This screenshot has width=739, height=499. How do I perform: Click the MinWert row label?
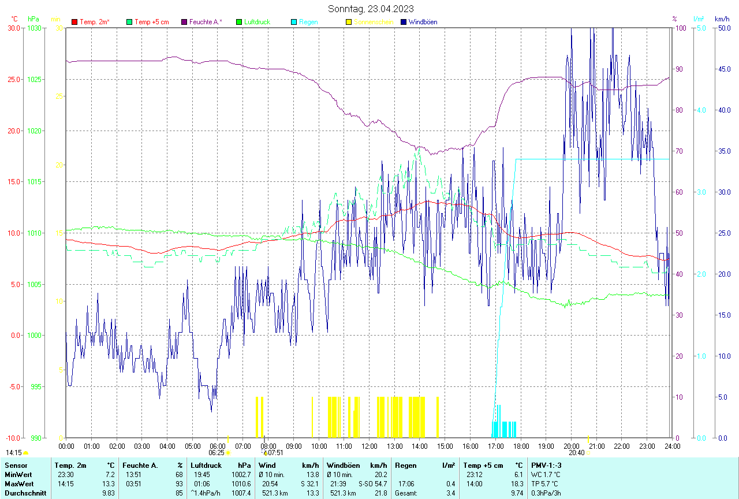17,475
